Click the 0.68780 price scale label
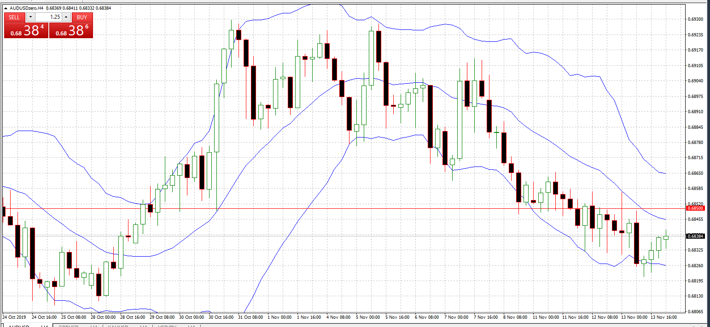This screenshot has height=327, width=710. click(695, 142)
